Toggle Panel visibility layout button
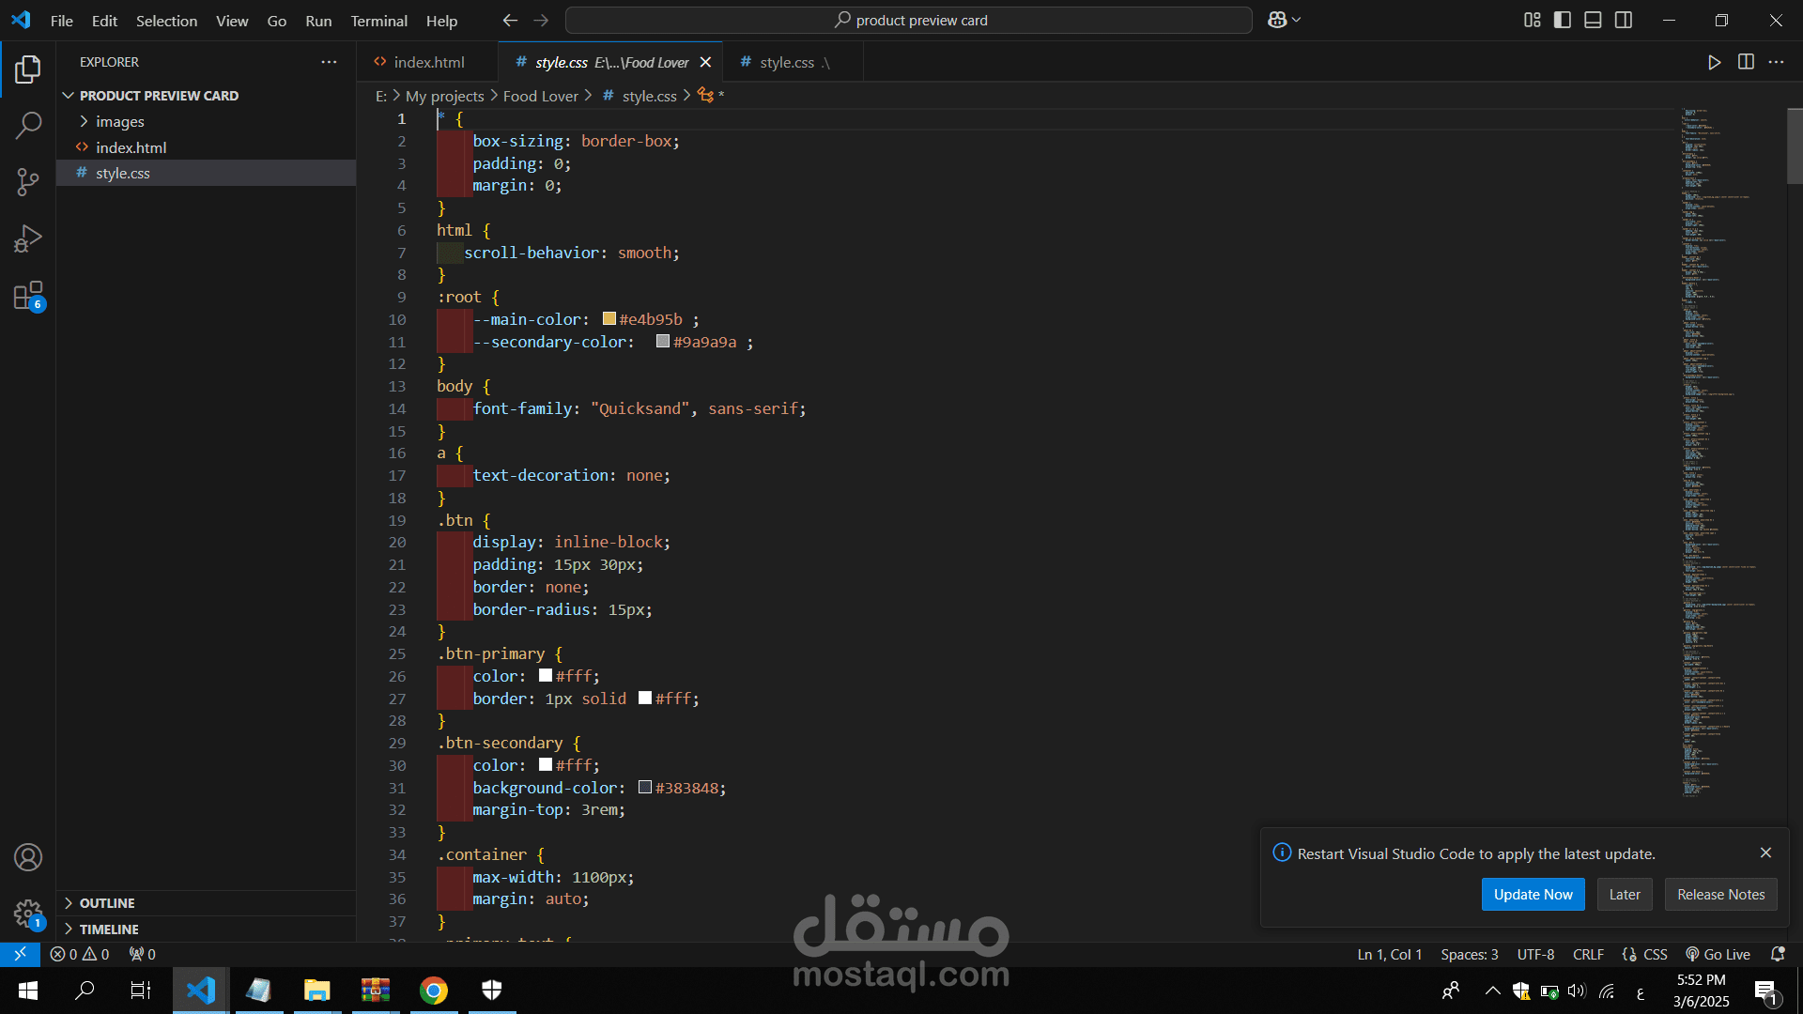The width and height of the screenshot is (1803, 1014). [1593, 20]
